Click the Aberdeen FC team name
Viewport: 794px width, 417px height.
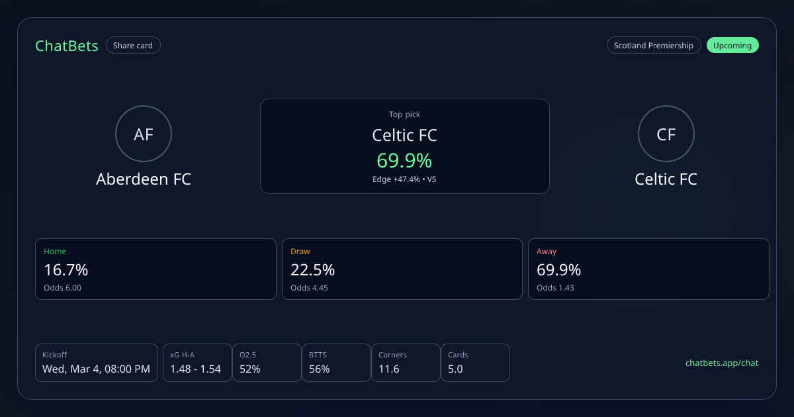[x=144, y=179]
